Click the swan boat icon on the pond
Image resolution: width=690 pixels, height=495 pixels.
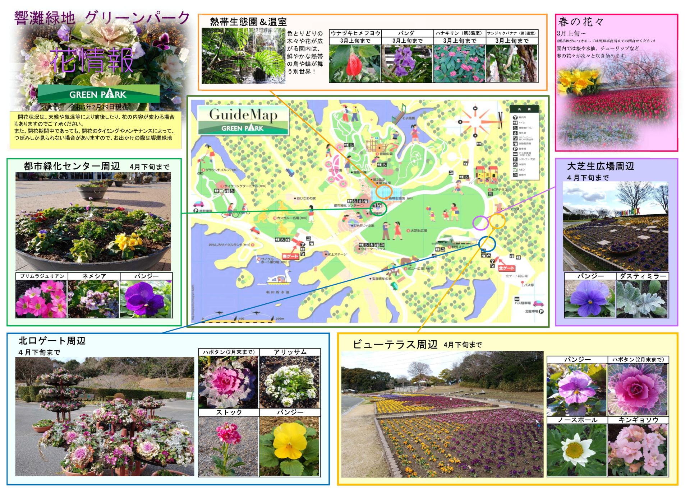[x=280, y=278]
